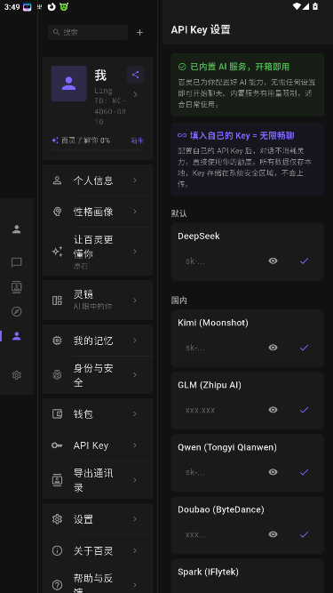Screen dimensions: 333x593
Task: Expand profile ID chevron on card
Action: click(136, 94)
